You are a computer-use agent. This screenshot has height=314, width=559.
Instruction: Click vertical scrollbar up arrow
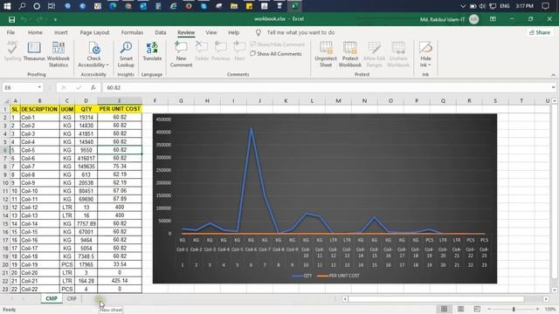pos(555,101)
